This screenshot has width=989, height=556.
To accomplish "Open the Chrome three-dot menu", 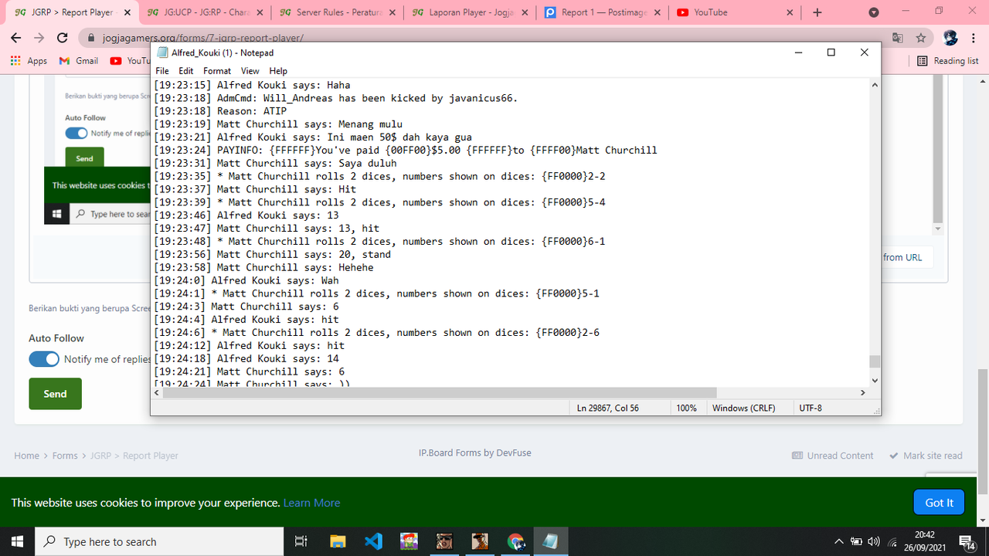I will 974,38.
